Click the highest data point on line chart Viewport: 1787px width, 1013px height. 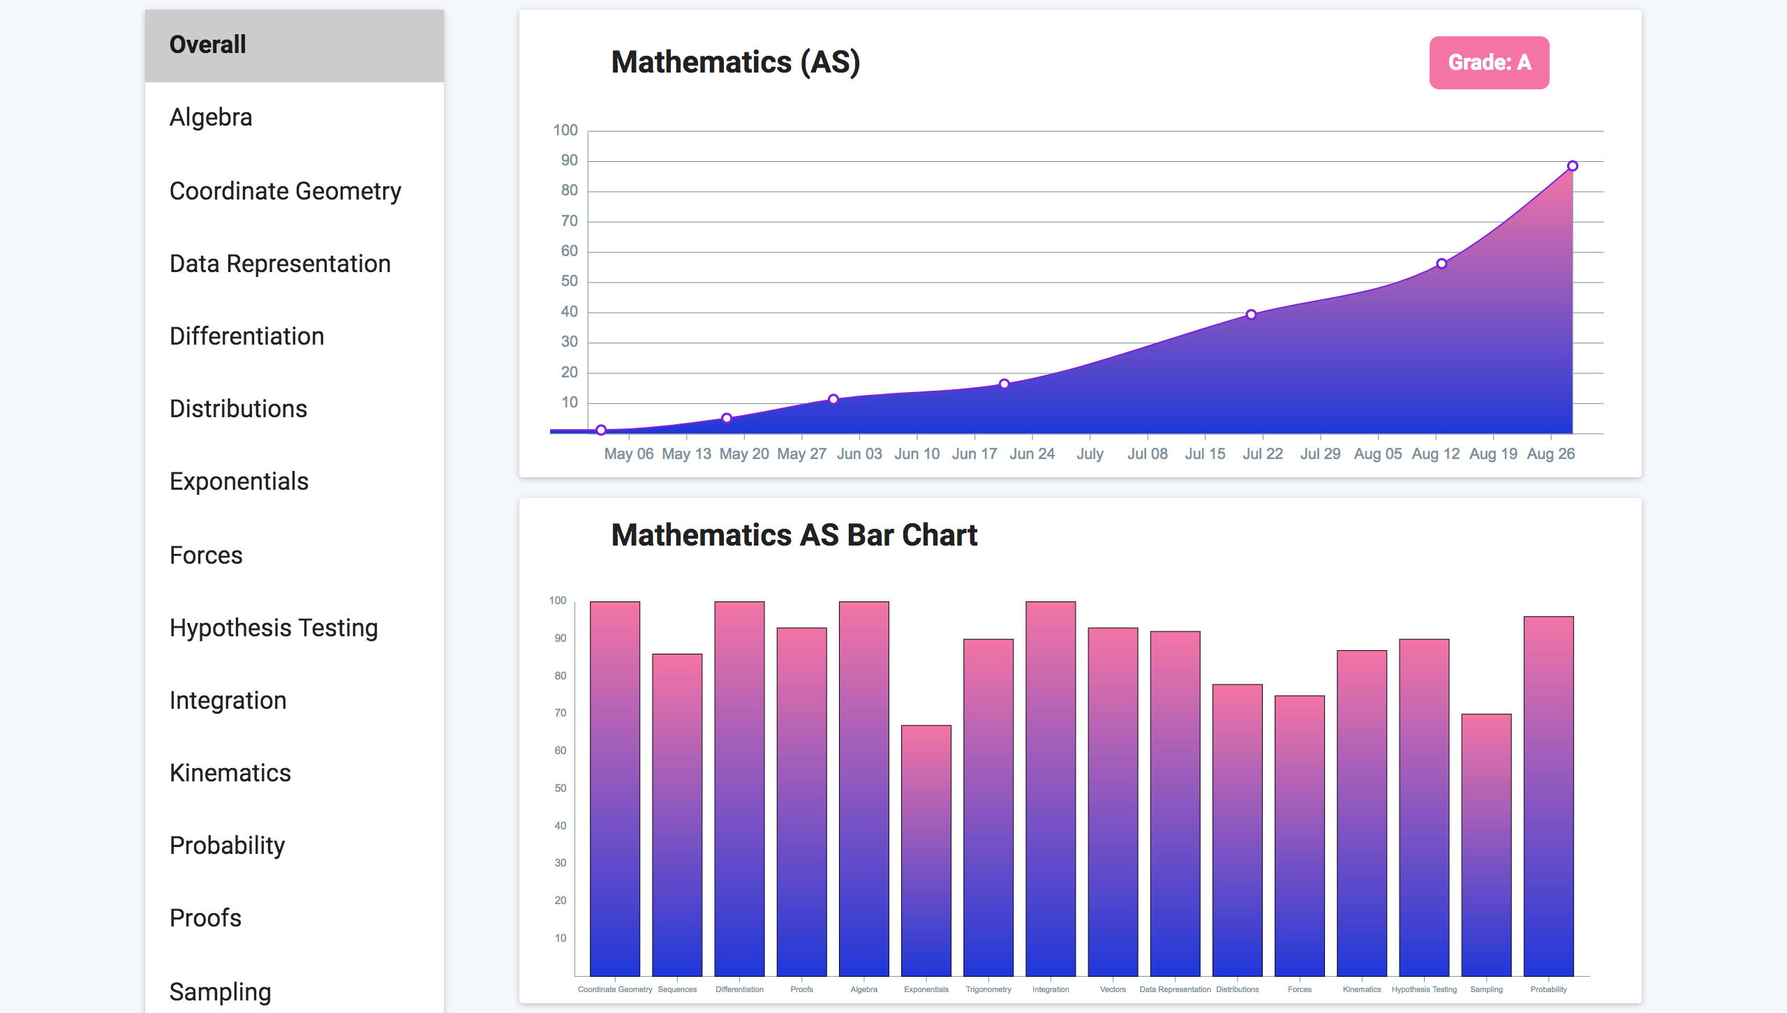click(1572, 166)
